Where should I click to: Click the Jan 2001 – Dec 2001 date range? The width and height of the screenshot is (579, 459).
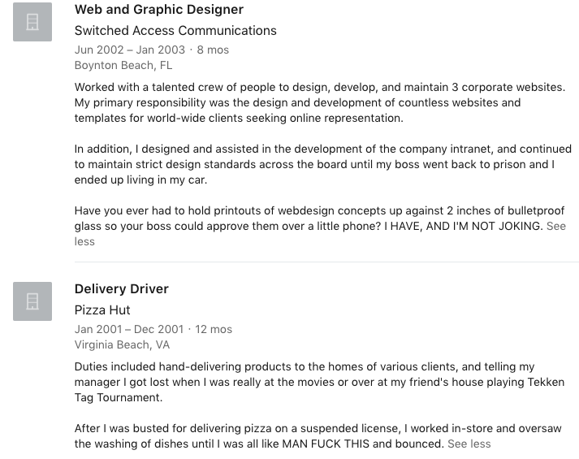tap(128, 329)
